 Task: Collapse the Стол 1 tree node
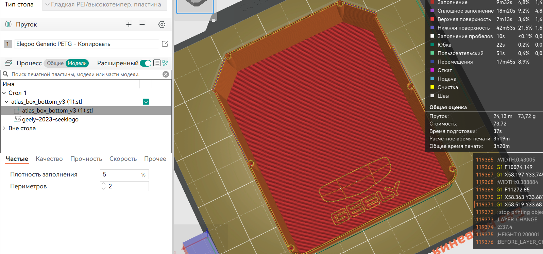(4, 93)
